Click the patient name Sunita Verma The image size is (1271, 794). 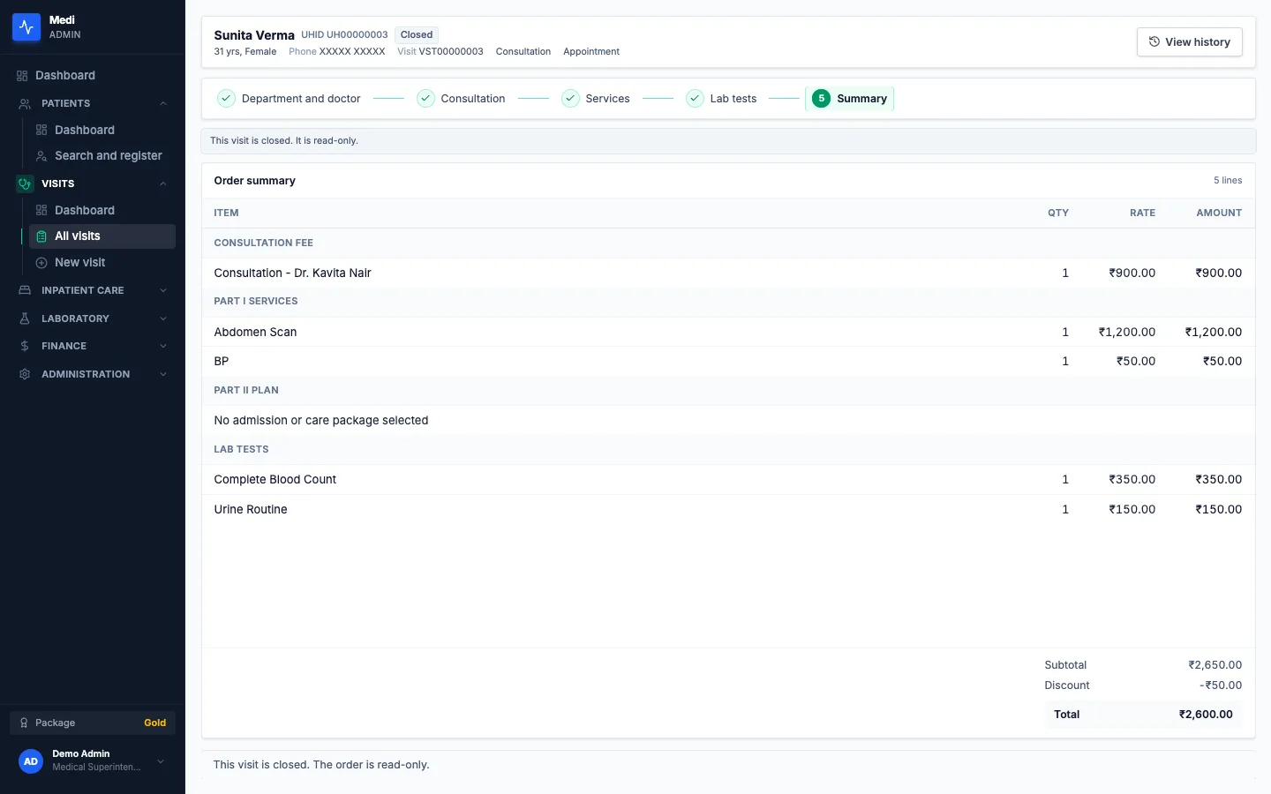pos(254,35)
